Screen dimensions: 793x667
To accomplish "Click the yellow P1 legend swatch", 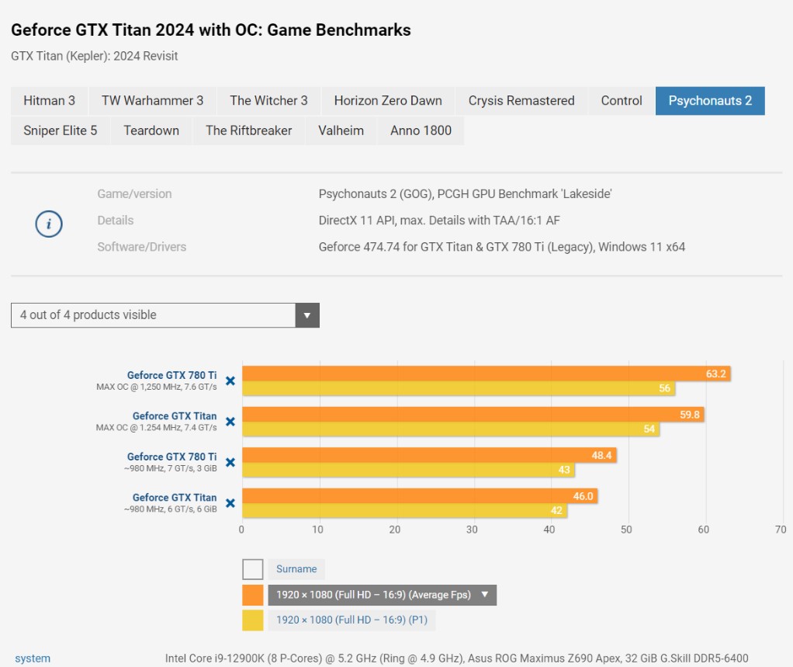I will 253,620.
